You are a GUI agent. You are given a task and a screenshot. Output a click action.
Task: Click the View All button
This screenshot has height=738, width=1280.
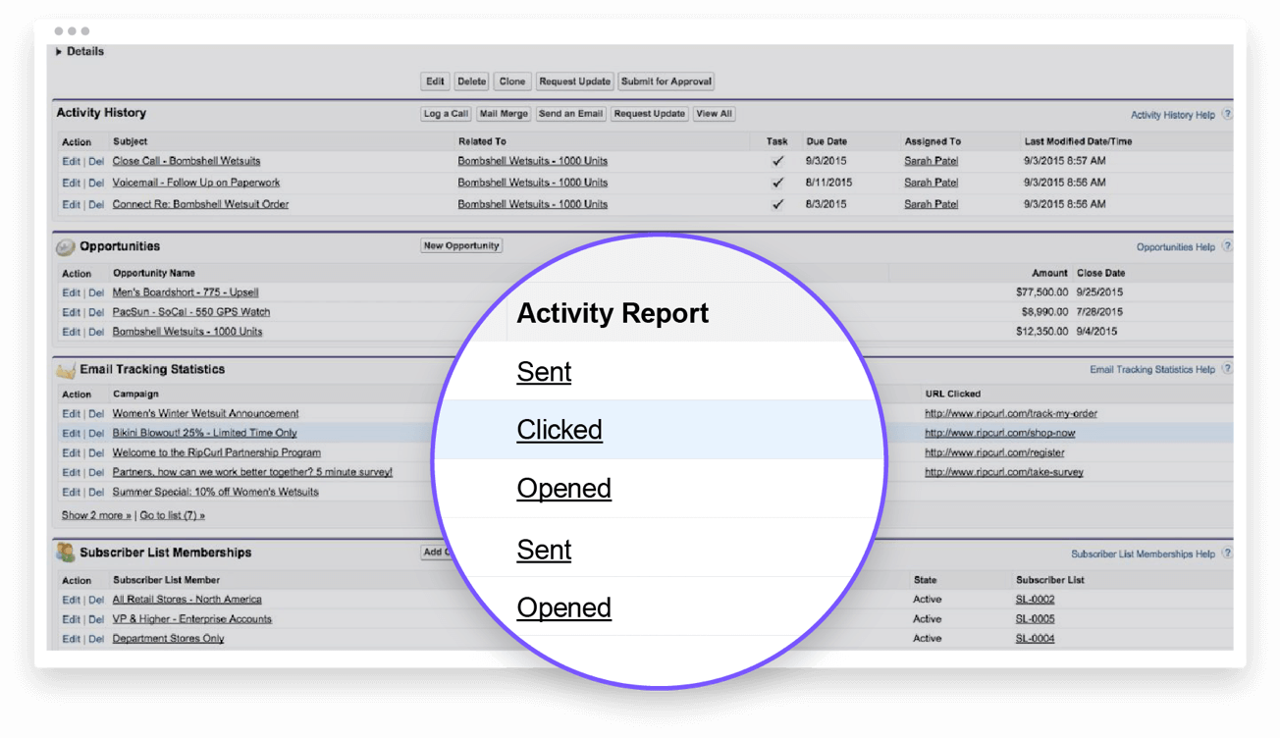coord(714,114)
